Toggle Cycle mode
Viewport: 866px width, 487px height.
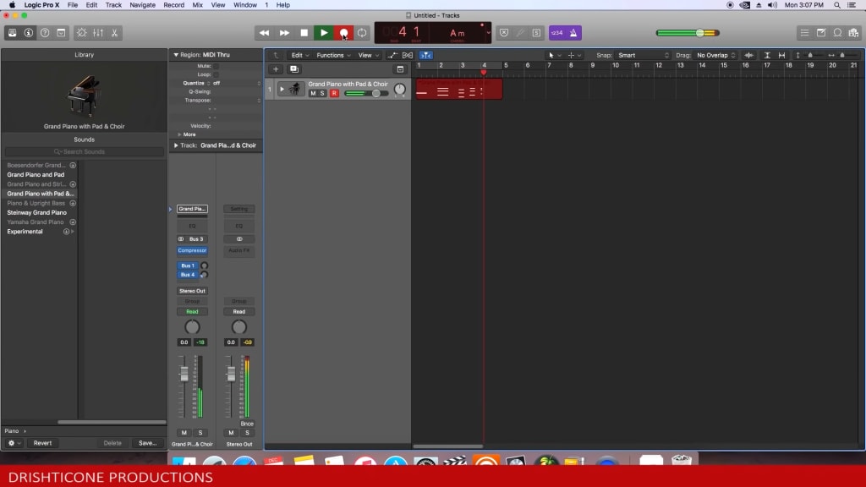[362, 33]
